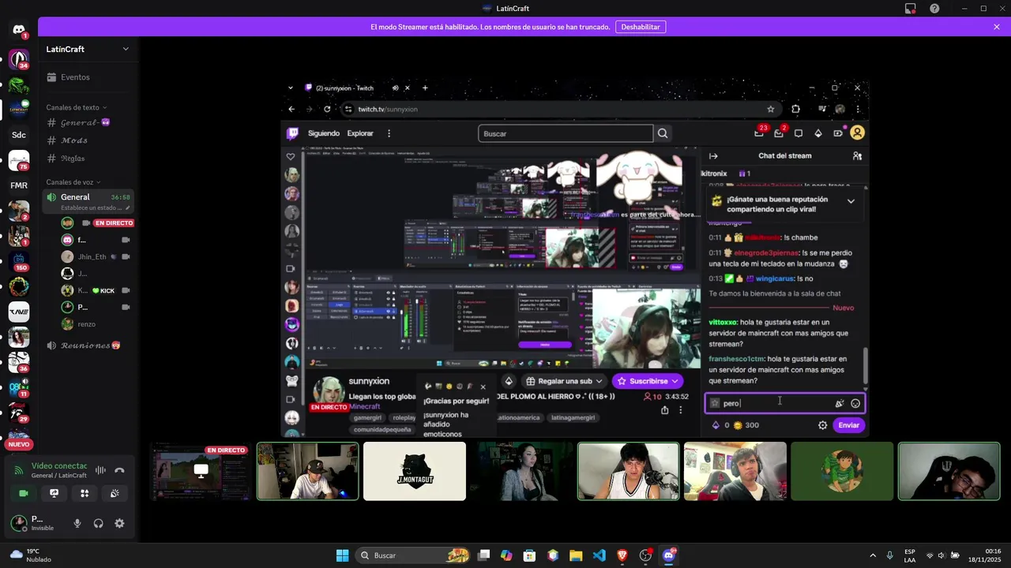Mute Discord microphone
Image resolution: width=1011 pixels, height=568 pixels.
click(77, 523)
